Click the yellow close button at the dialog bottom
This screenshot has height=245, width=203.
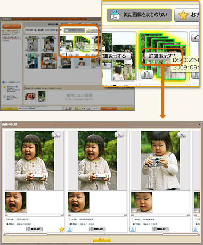(101, 239)
